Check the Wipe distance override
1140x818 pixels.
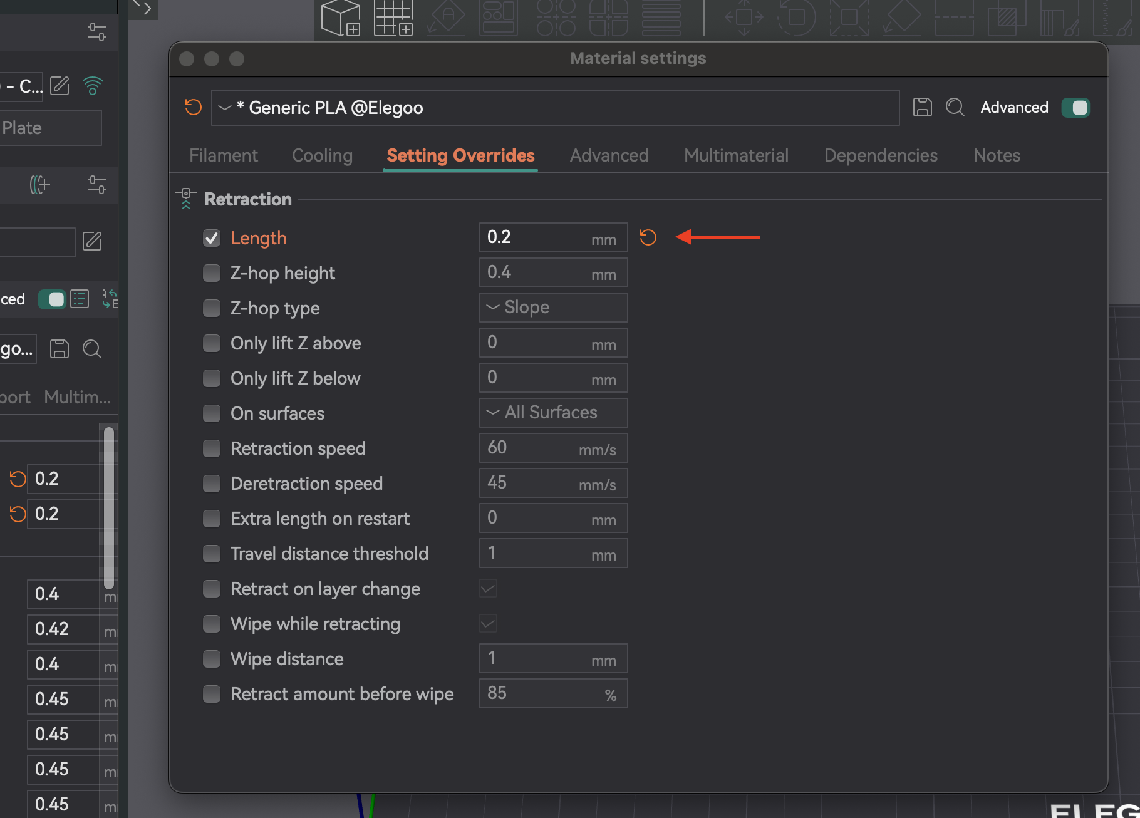[212, 659]
